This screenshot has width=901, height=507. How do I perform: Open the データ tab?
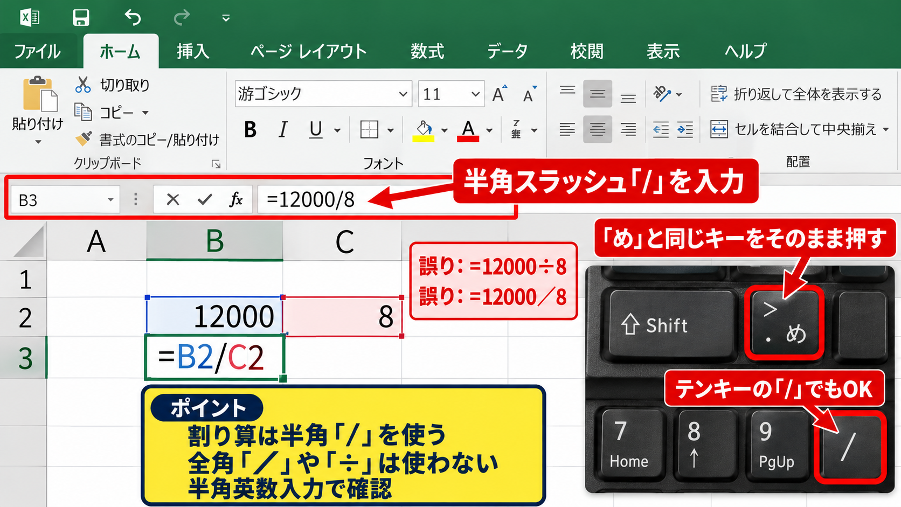[507, 51]
